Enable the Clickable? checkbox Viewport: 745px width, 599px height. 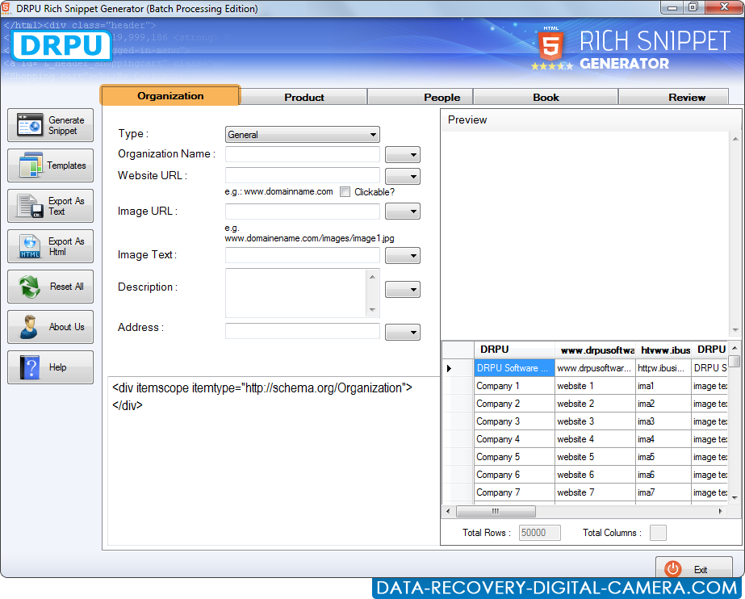[x=345, y=192]
